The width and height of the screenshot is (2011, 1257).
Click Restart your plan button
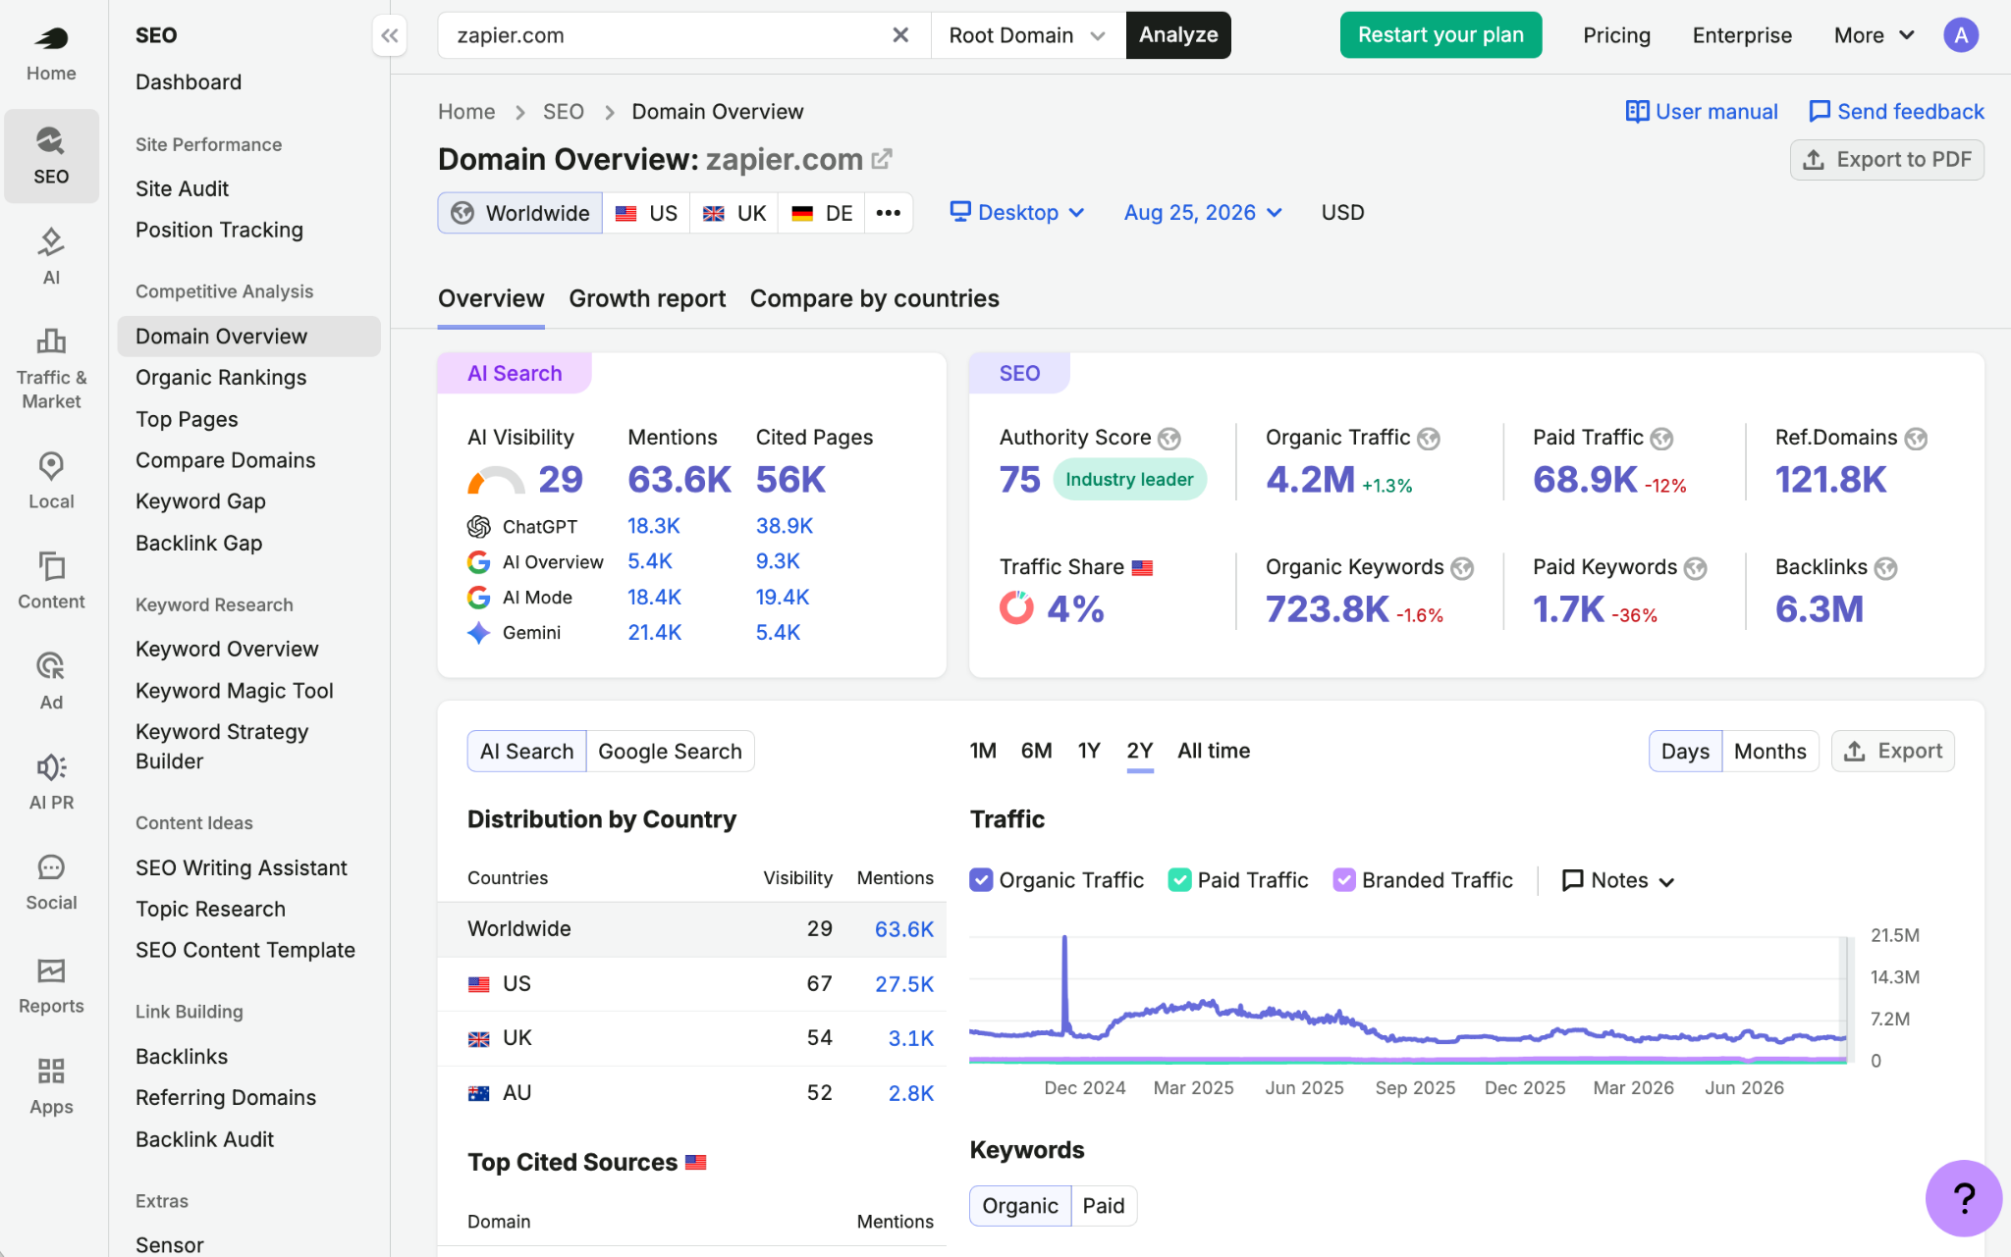pyautogui.click(x=1440, y=35)
